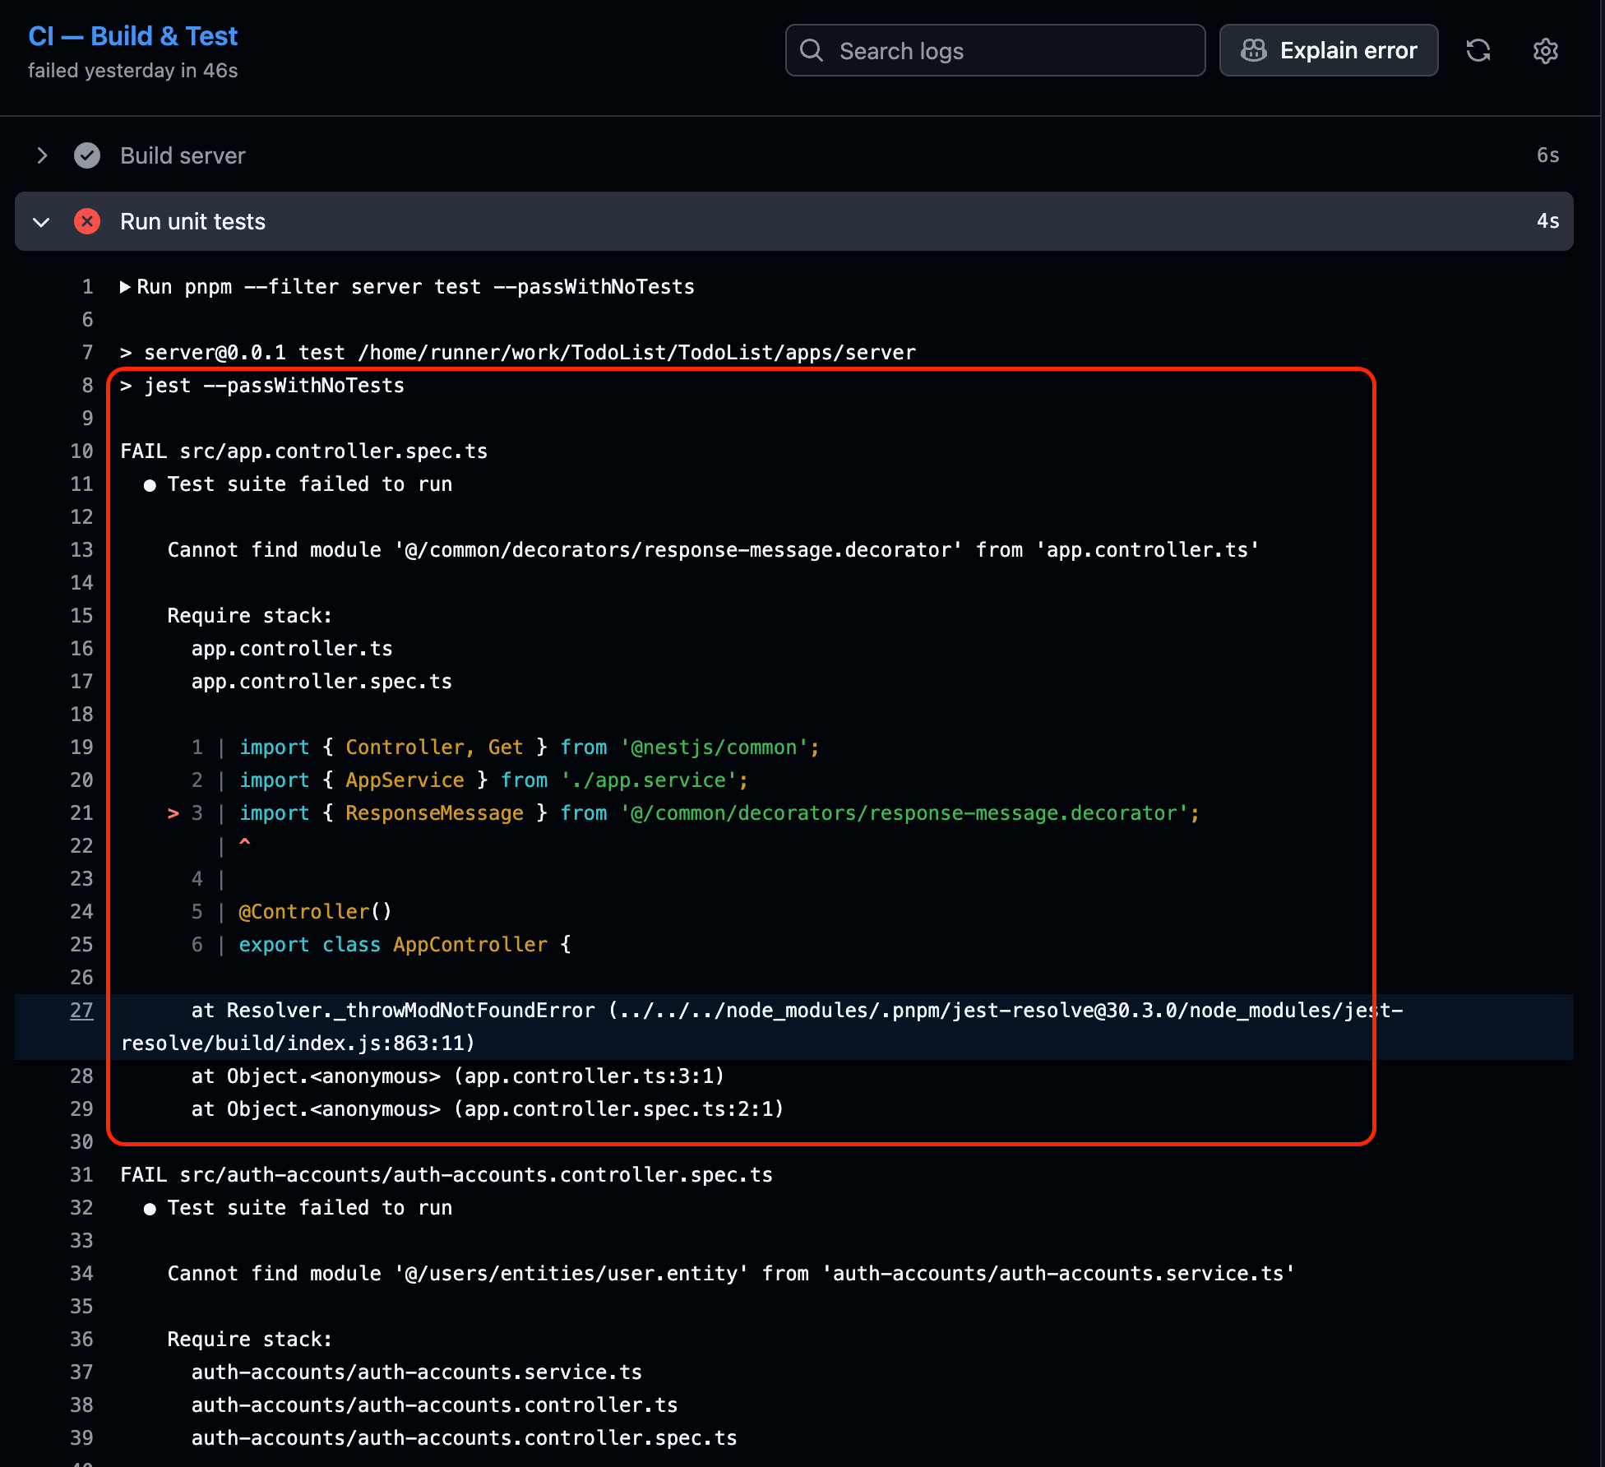This screenshot has height=1467, width=1605.
Task: Click the 'at Resolver._throwModNotFoundError' highlighted line
Action: coord(794,1027)
